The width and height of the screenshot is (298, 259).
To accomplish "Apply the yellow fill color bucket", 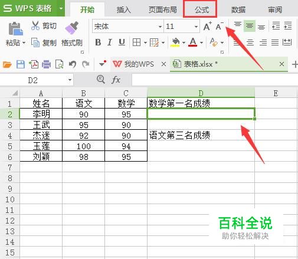I will click(x=175, y=42).
